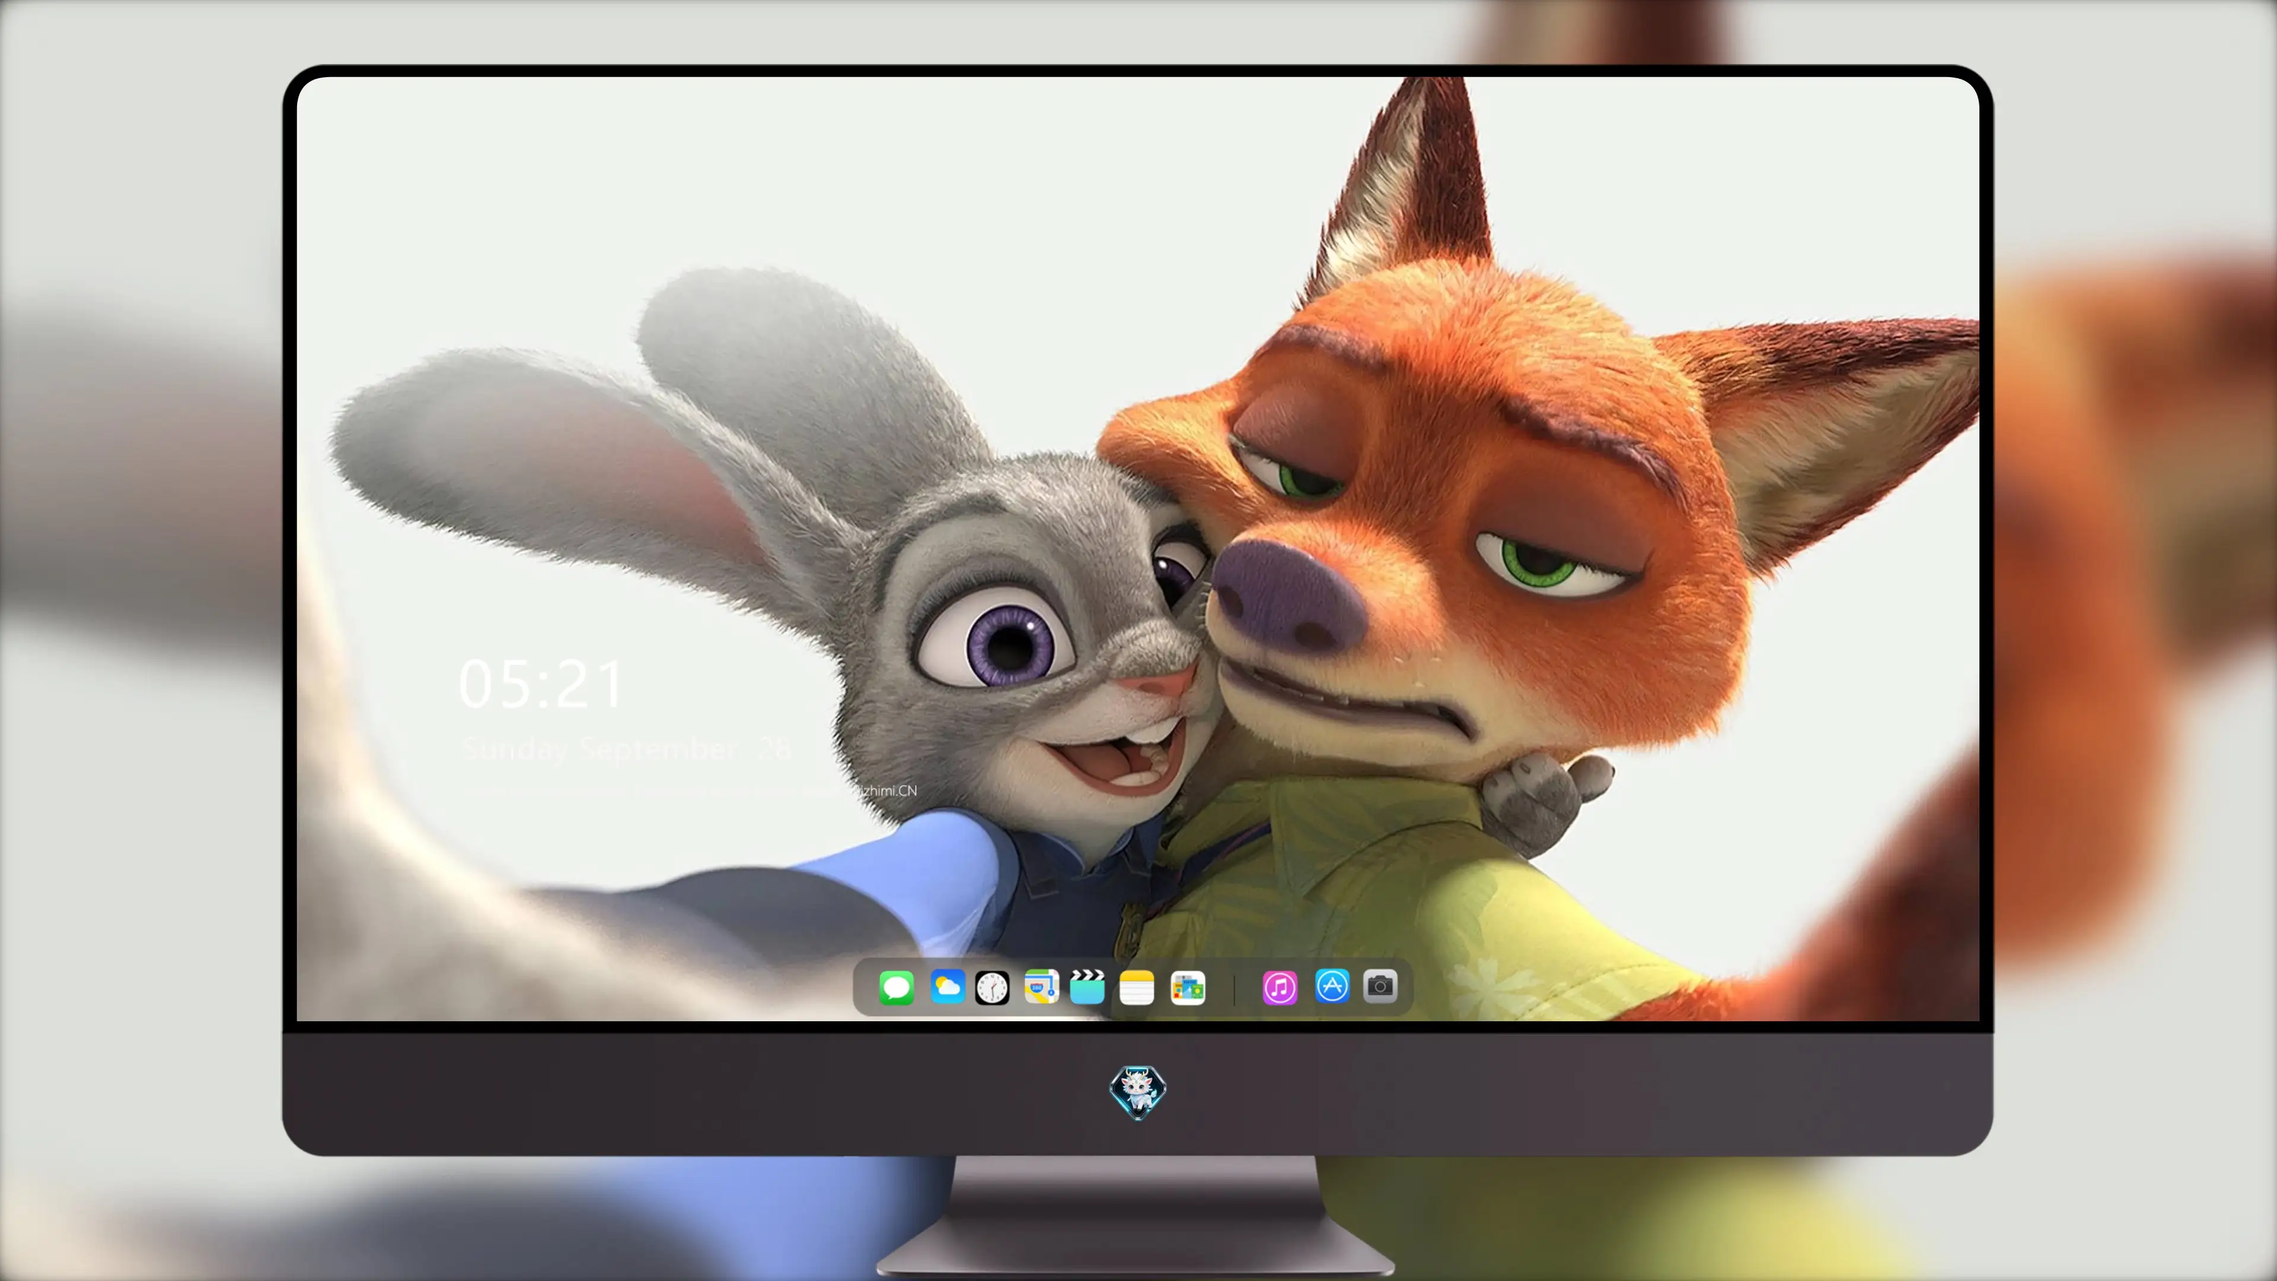
Task: Open the Messages app in the dock
Action: click(x=897, y=987)
